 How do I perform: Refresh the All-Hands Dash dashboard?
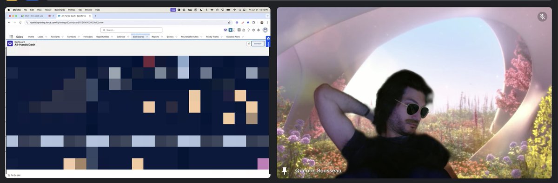pos(258,44)
